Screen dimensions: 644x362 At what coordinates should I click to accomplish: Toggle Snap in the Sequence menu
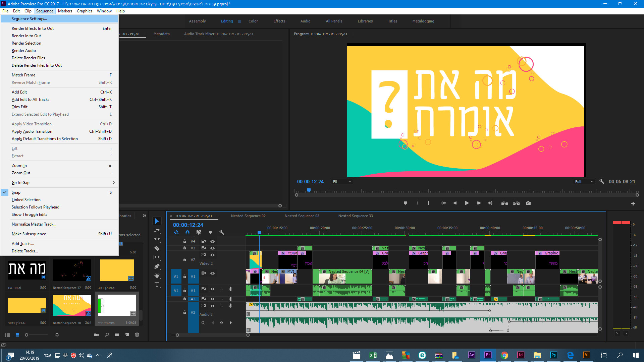[16, 192]
